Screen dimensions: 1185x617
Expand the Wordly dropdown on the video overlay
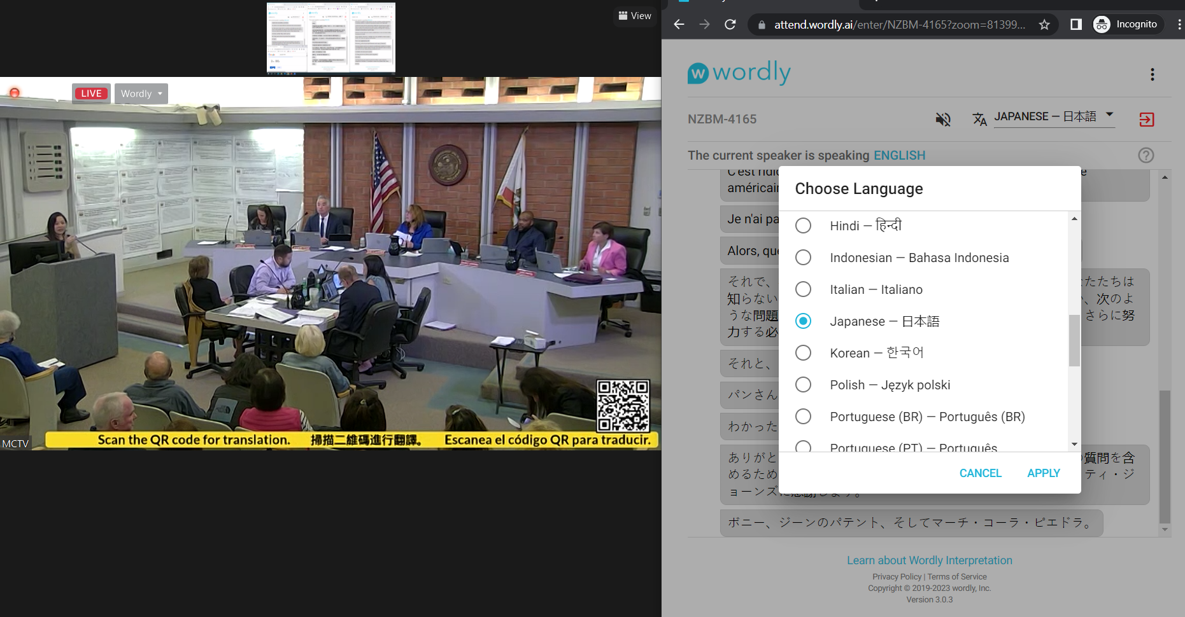point(141,94)
